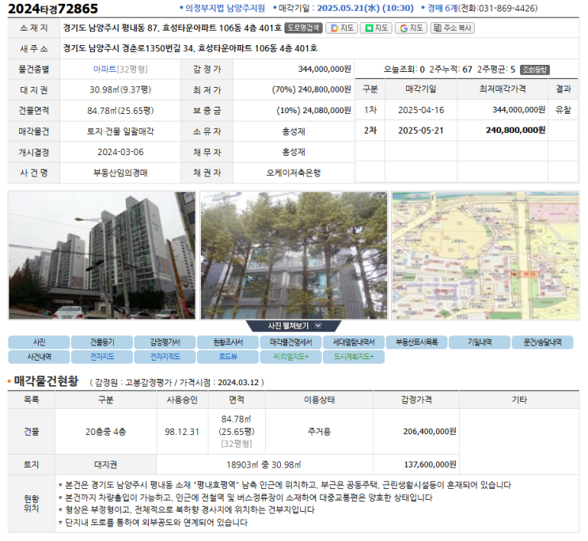Select the 세대열람내역서 tab
The image size is (588, 541).
(354, 342)
